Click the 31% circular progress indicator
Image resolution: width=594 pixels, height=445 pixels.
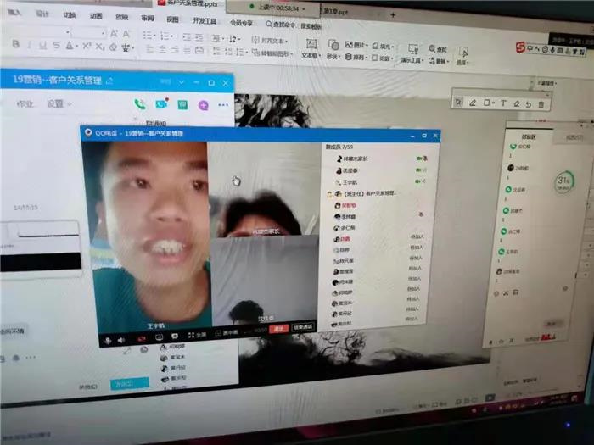[562, 181]
